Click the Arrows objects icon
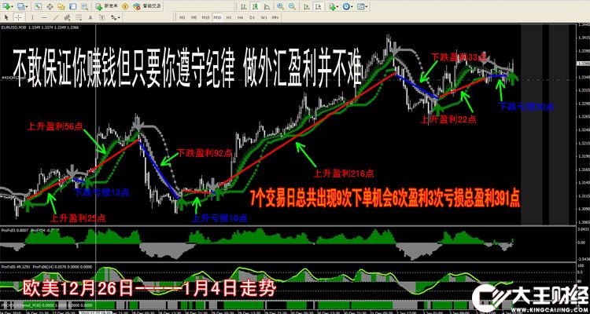This screenshot has height=314, width=590. click(113, 17)
